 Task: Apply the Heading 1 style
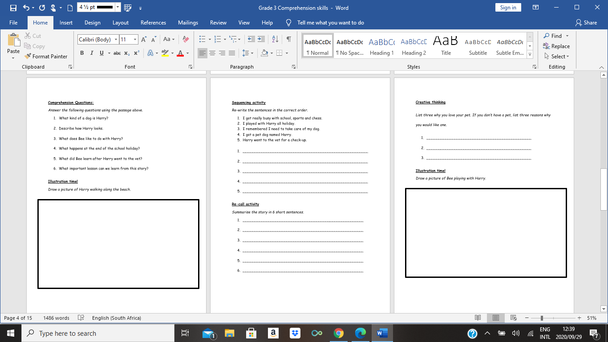coord(382,46)
